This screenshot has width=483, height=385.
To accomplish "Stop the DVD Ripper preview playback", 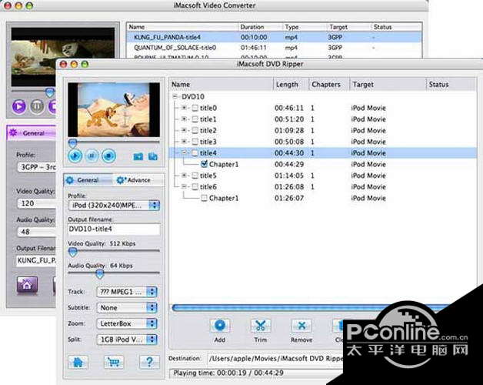I will [108, 156].
